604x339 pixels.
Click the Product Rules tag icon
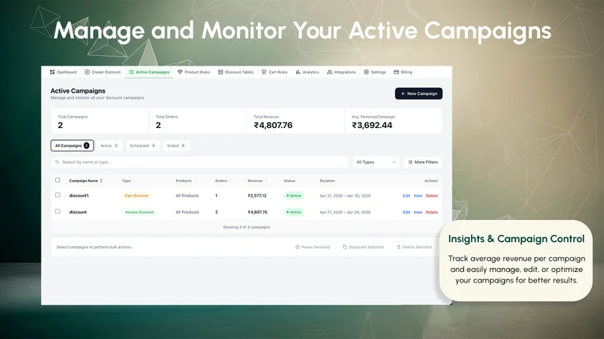(x=180, y=72)
